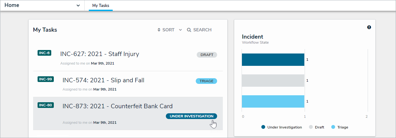Click the sort arrows icon
This screenshot has width=396, height=138.
pos(159,30)
